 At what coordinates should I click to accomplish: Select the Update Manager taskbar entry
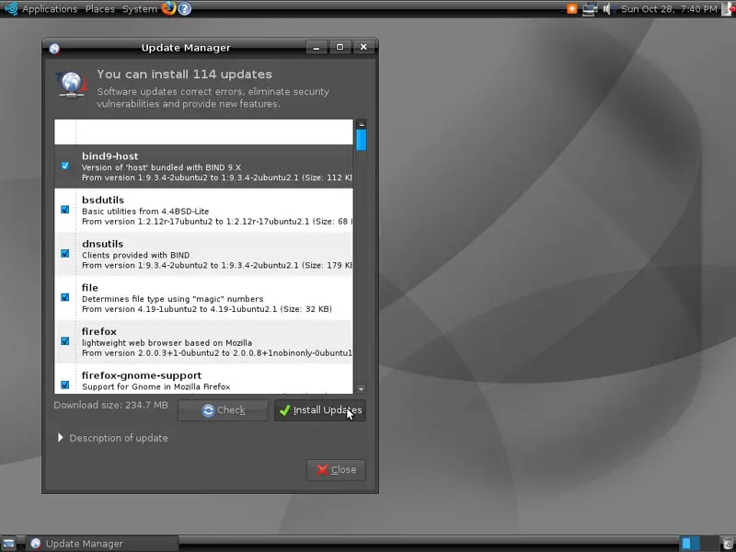coord(102,544)
